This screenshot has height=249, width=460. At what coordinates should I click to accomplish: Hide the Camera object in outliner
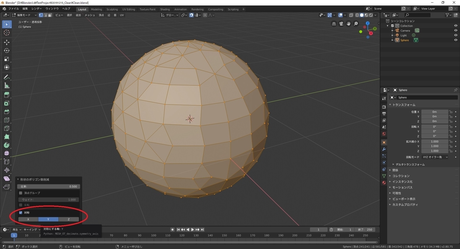tap(456, 30)
